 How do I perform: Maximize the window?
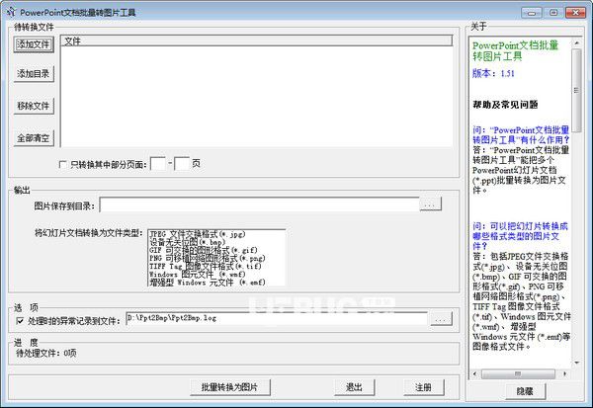[x=553, y=13]
